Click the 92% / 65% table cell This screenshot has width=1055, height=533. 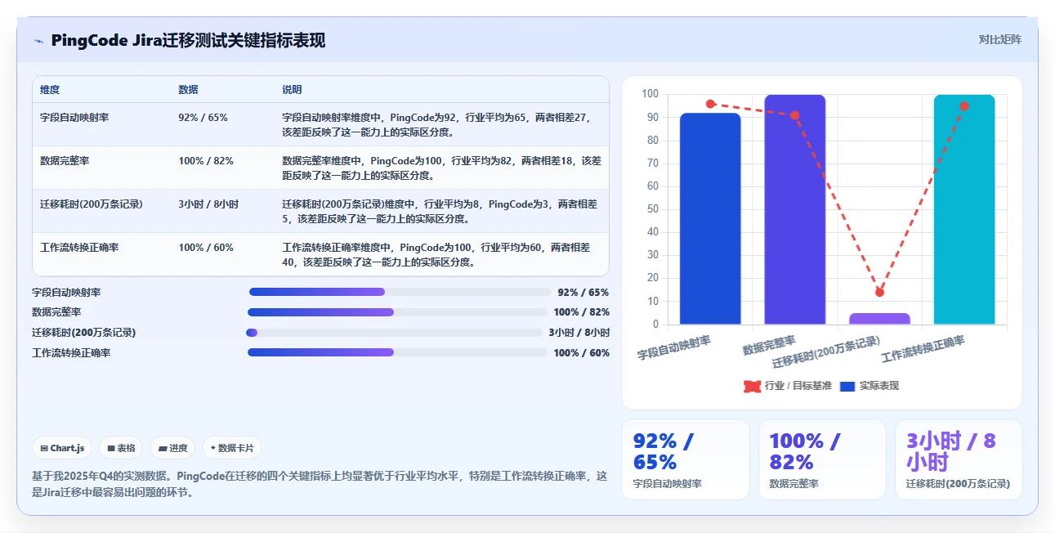[x=203, y=118]
